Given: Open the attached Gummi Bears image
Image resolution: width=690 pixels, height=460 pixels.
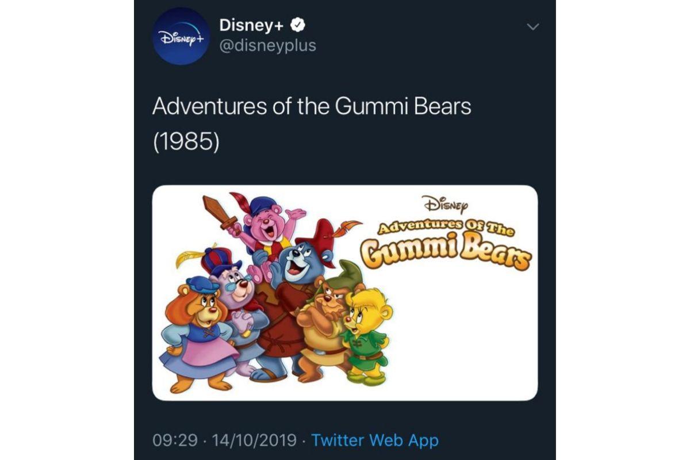Looking at the screenshot, I should click(448, 333).
